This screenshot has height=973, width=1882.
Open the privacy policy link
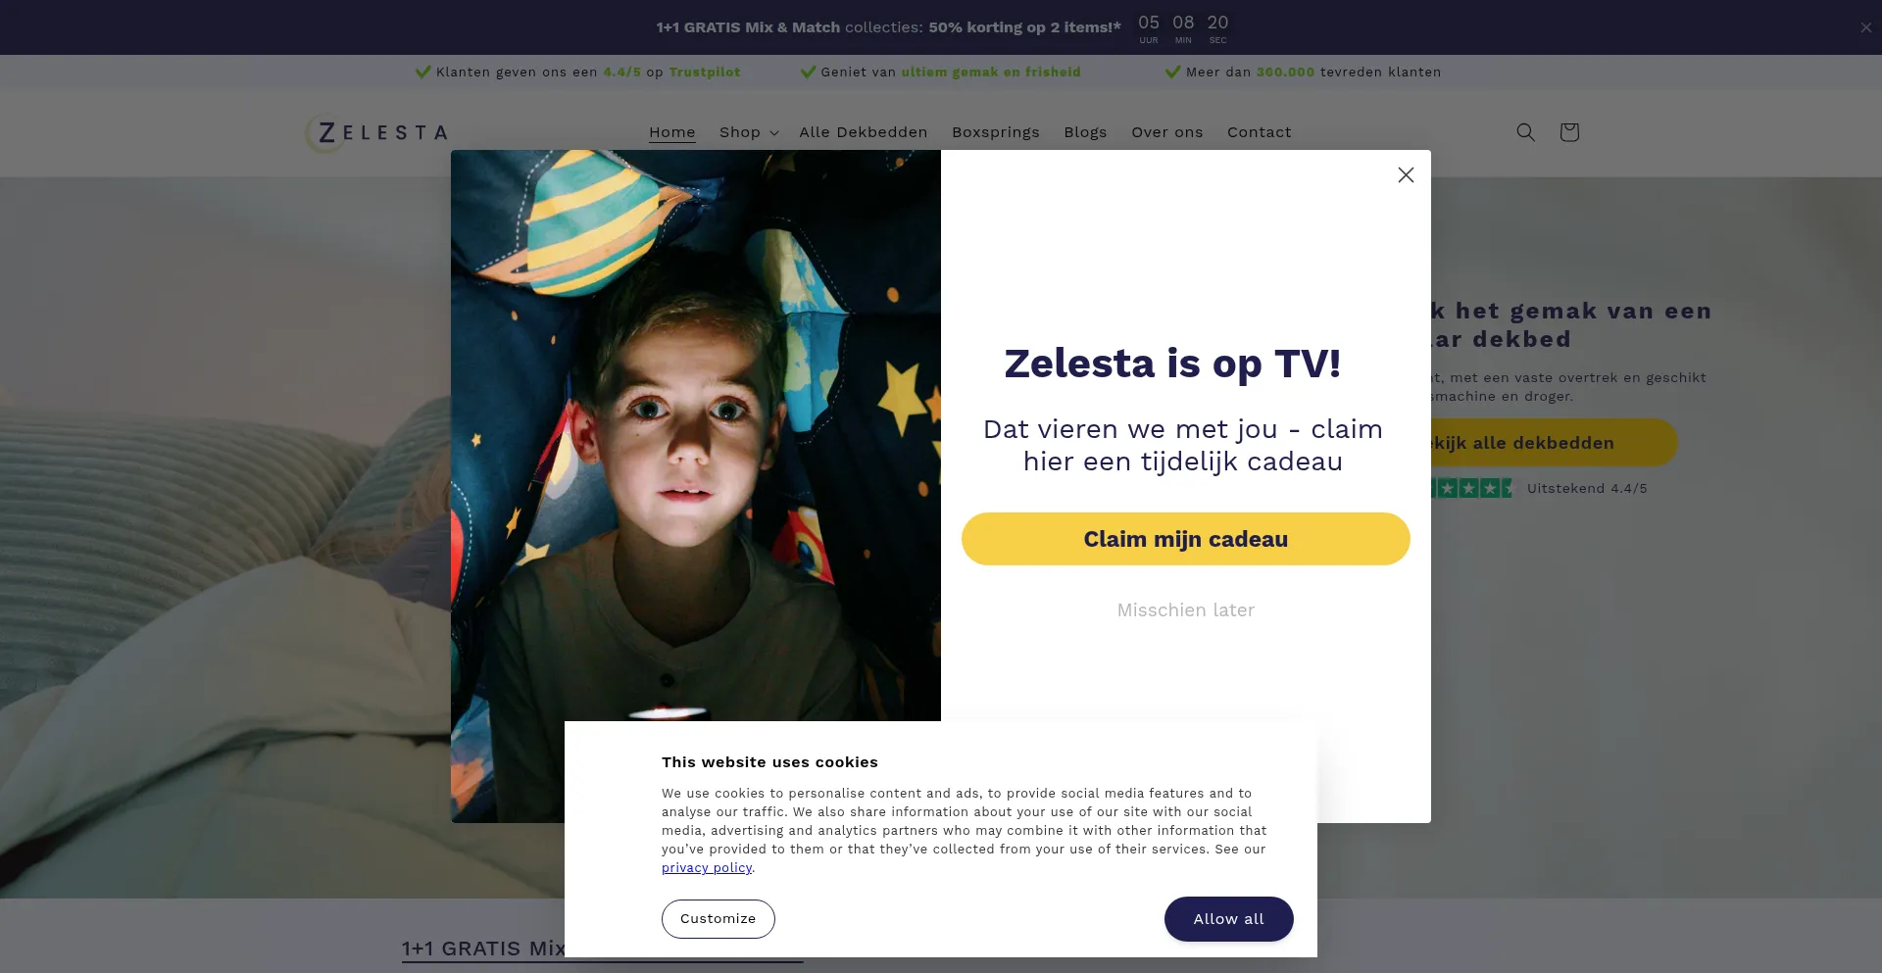707,868
